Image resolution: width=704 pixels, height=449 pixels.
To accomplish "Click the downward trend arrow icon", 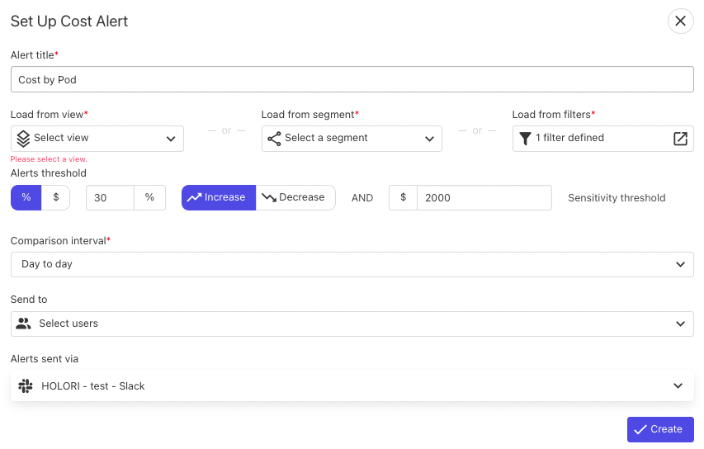I will click(269, 197).
